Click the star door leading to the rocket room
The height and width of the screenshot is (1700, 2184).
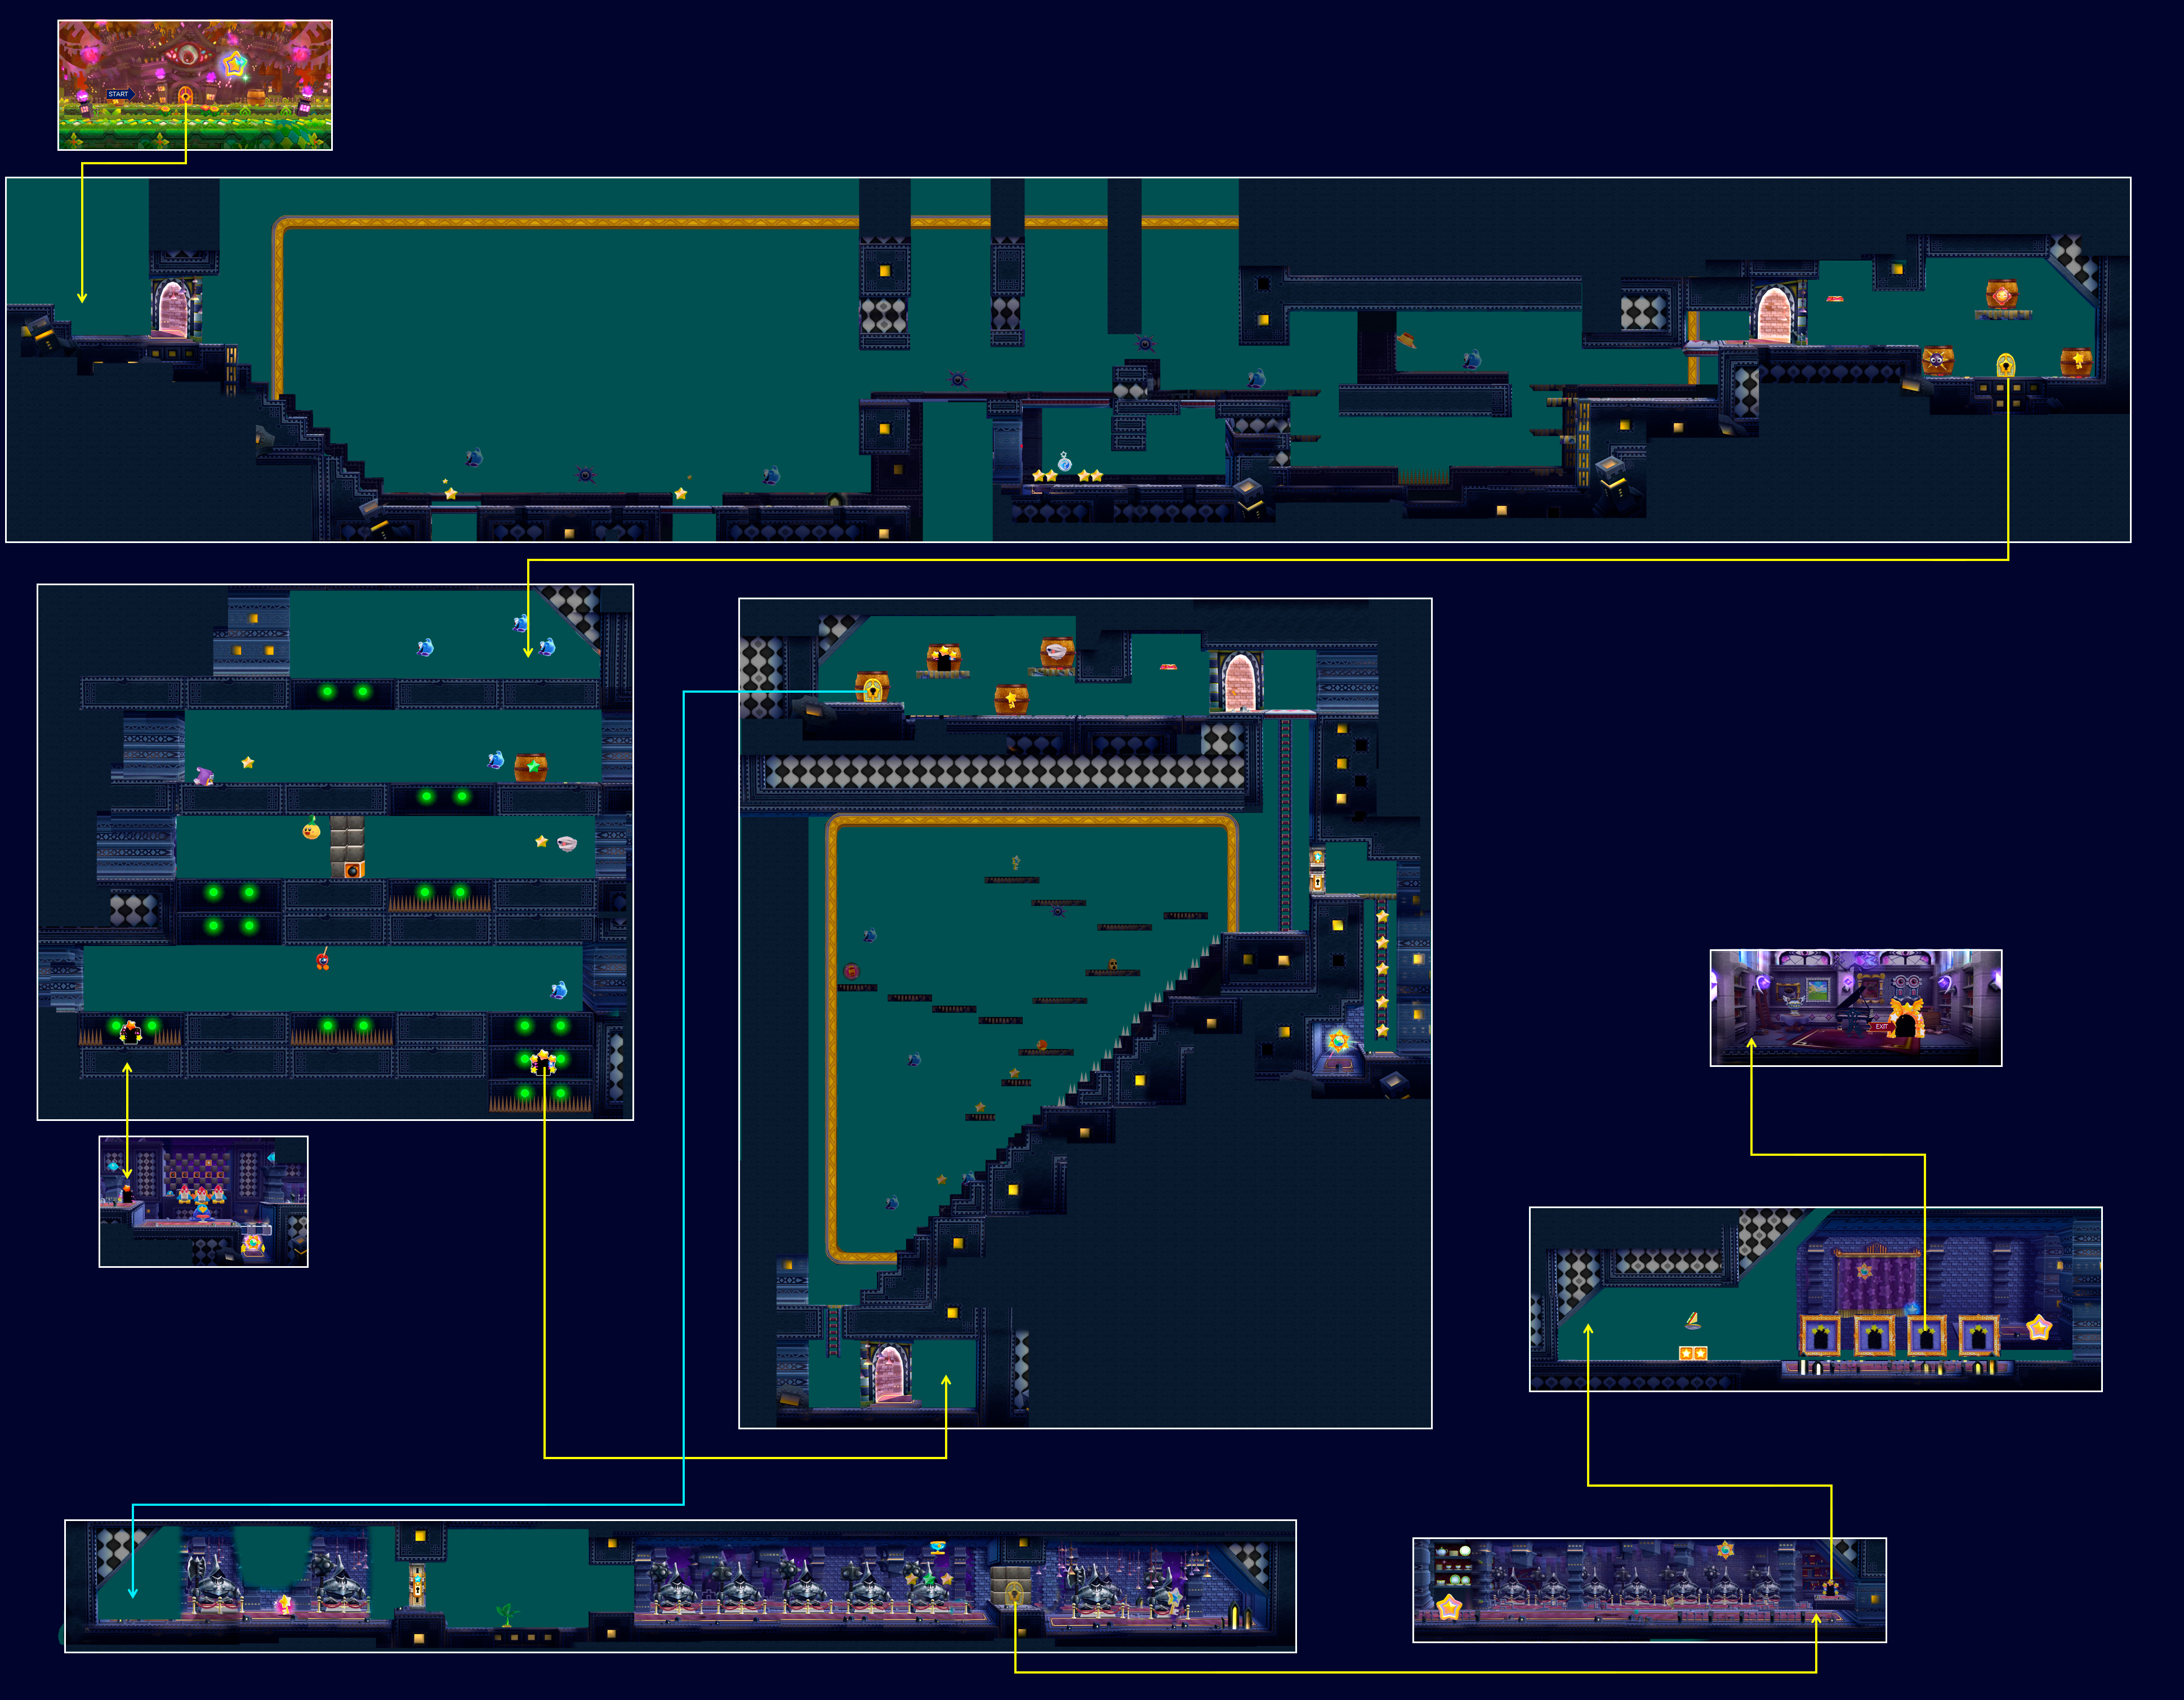point(130,1033)
